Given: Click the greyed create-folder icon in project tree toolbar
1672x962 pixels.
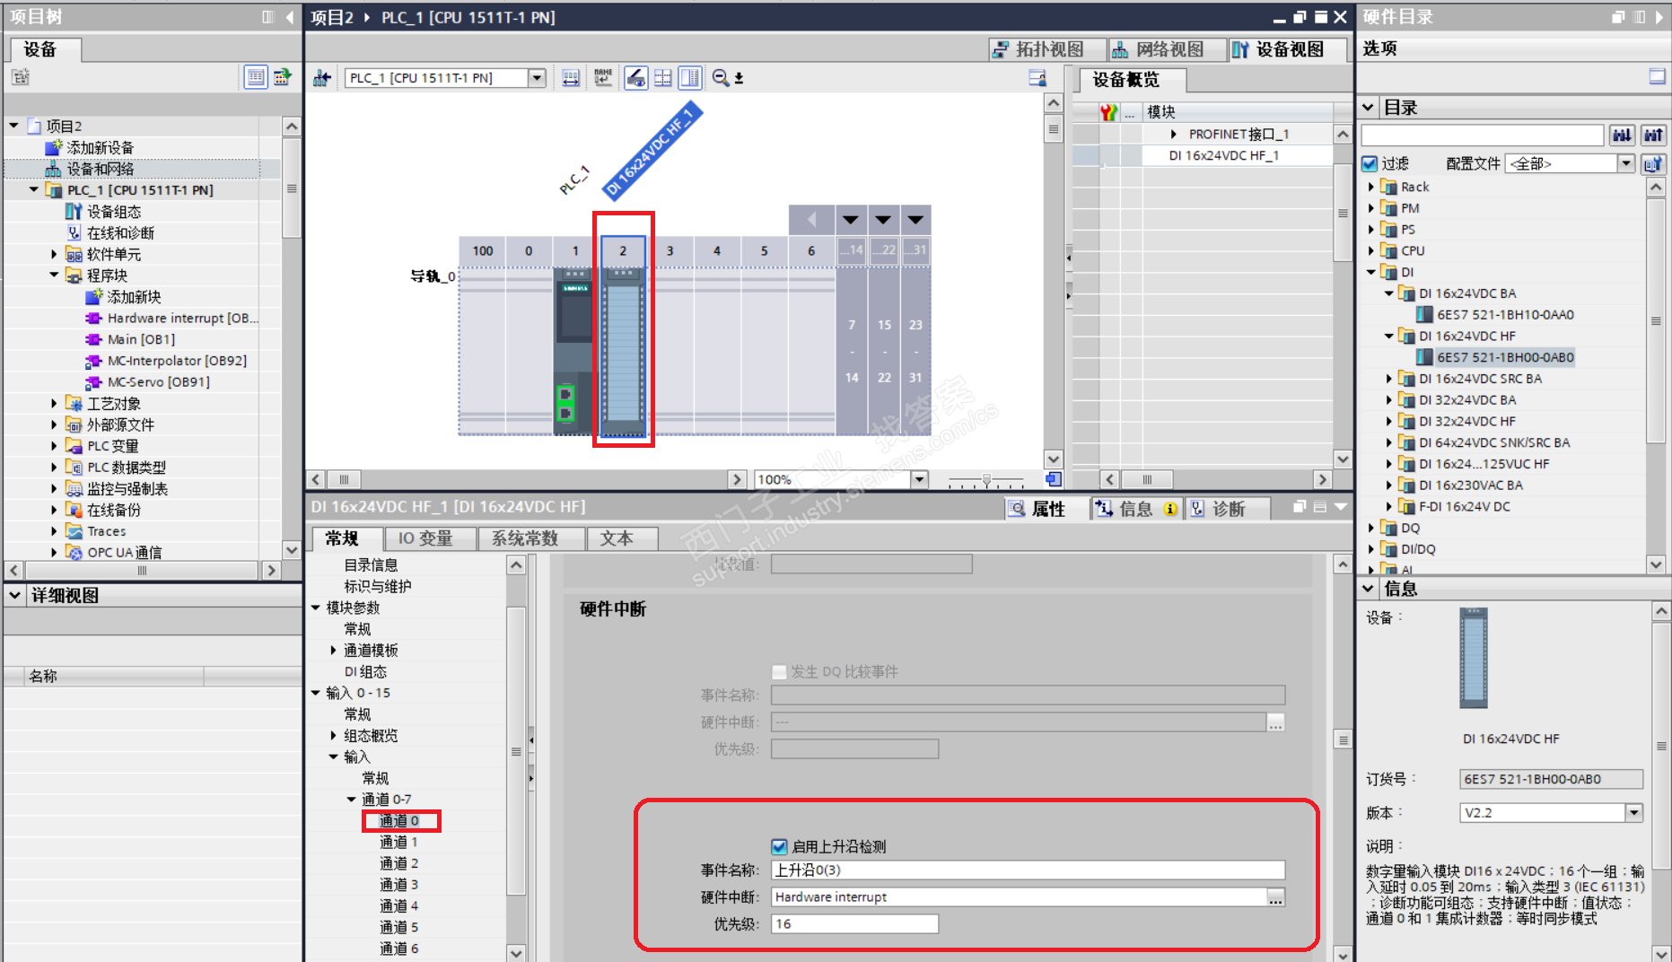Looking at the screenshot, I should (x=20, y=77).
